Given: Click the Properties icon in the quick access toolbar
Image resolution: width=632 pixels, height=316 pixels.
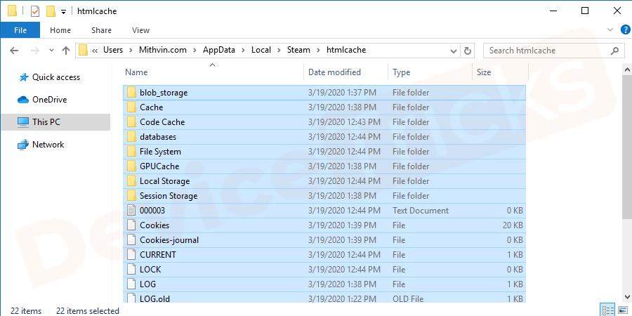Looking at the screenshot, I should point(35,11).
